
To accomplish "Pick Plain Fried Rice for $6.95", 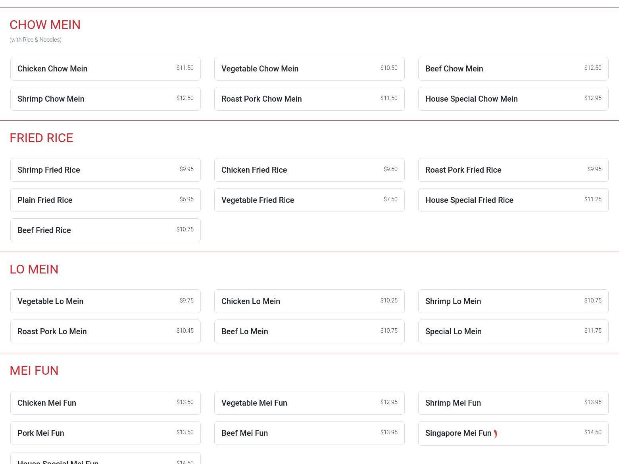I will [105, 200].
